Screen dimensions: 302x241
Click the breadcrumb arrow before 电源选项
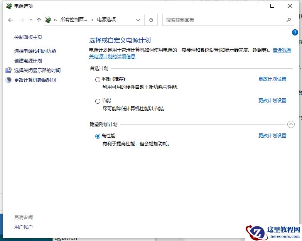pyautogui.click(x=92, y=20)
